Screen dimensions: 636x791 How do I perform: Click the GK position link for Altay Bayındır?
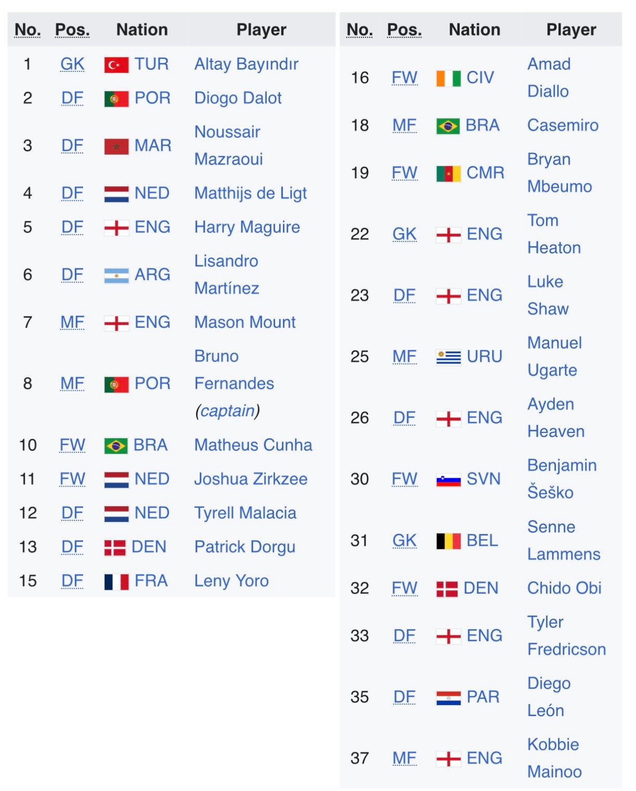[72, 65]
